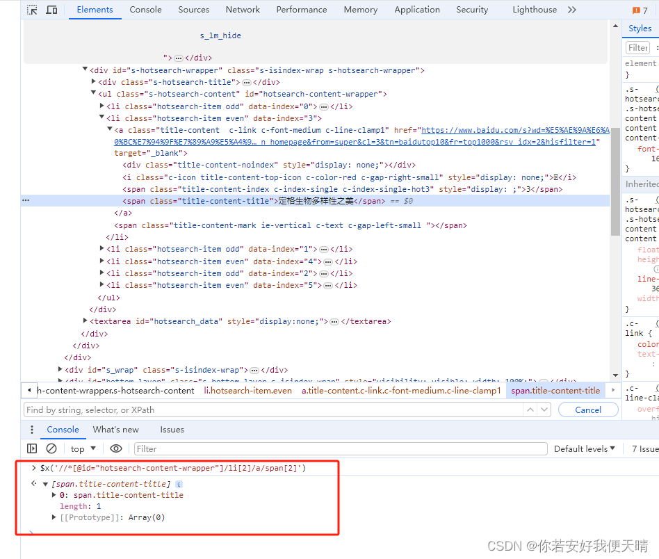Collapse the title-content anchor node
Screen dimensions: 659x559
110,129
